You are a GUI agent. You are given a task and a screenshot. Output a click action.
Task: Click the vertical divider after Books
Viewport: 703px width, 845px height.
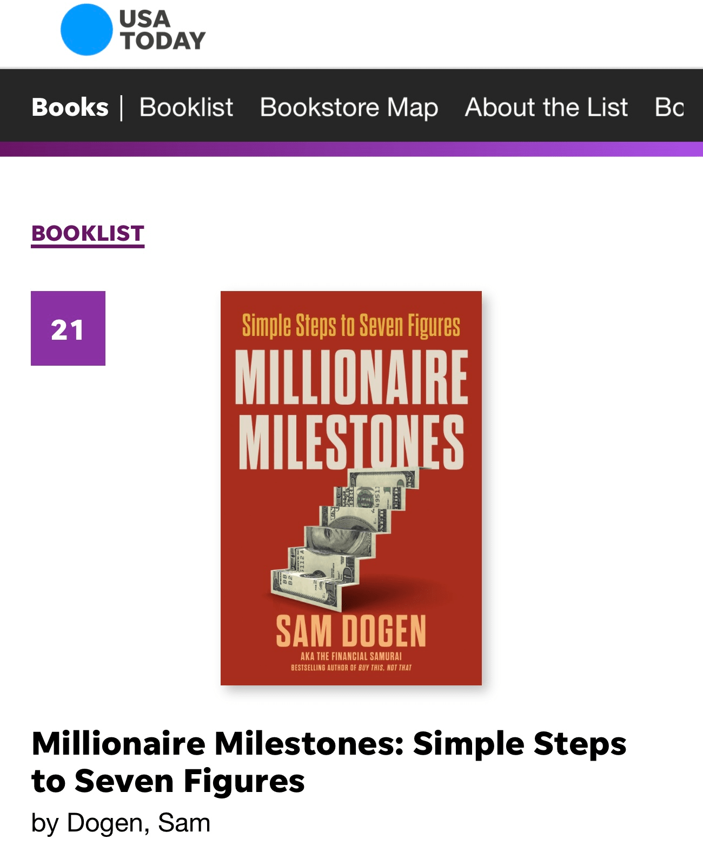[x=122, y=107]
